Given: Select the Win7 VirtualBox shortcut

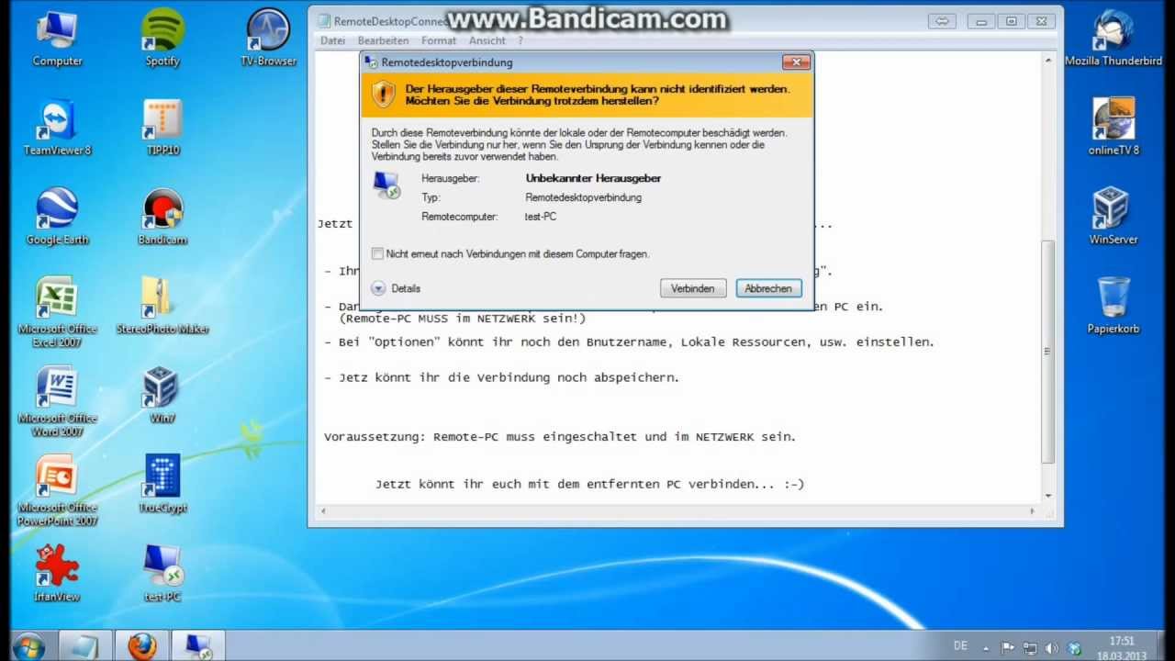Looking at the screenshot, I should pyautogui.click(x=162, y=395).
